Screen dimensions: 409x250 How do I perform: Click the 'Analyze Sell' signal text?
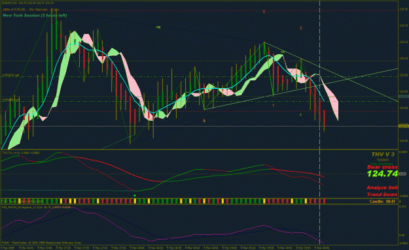pyautogui.click(x=382, y=187)
